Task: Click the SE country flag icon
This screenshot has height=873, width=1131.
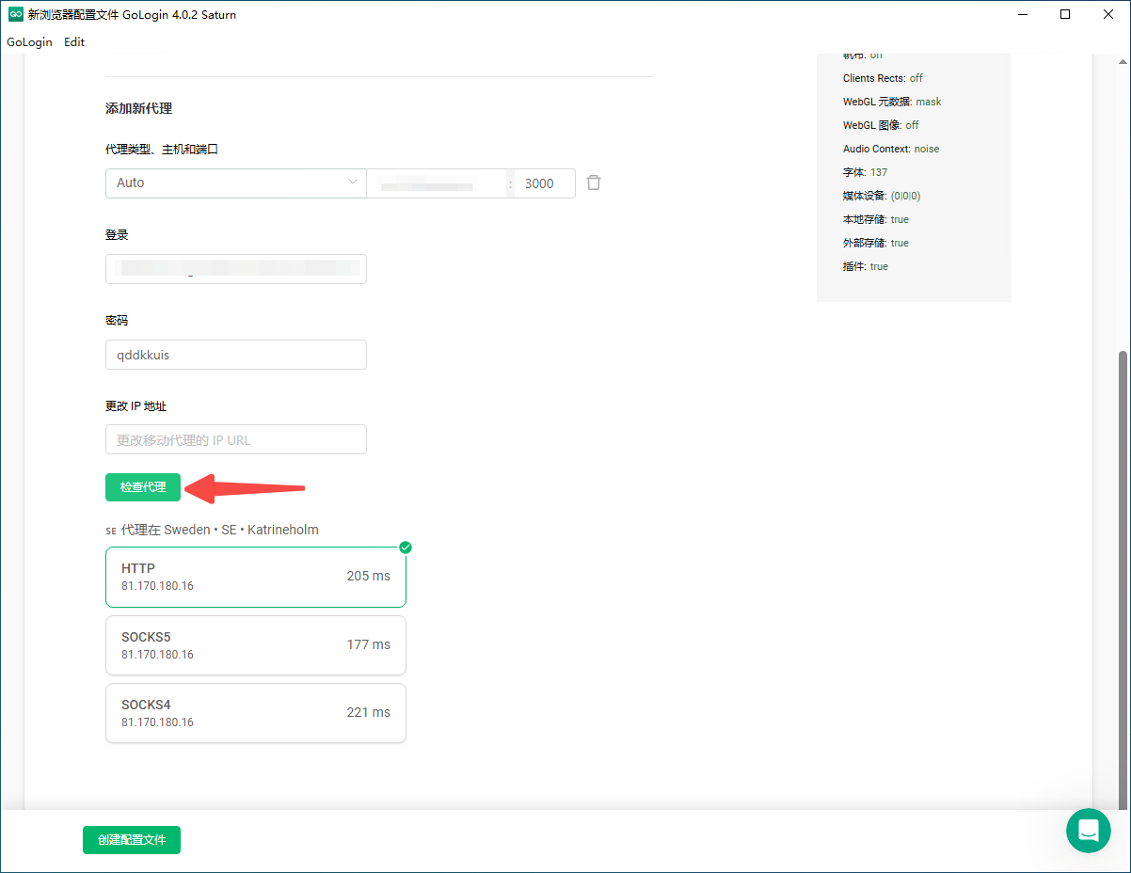Action: [x=111, y=531]
